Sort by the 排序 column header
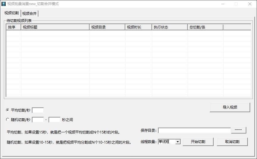The width and height of the screenshot is (257, 159). (x=14, y=27)
